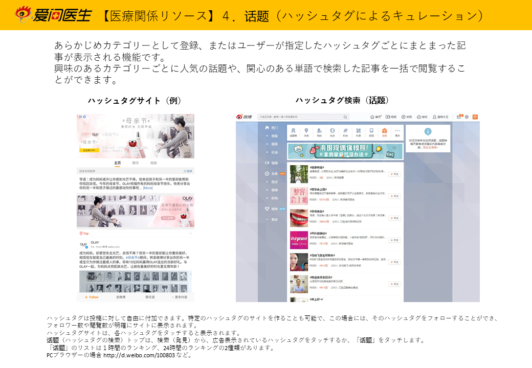The height and width of the screenshot is (368, 532).
Task: Select 热门 in the left sidebar
Action: (274, 127)
